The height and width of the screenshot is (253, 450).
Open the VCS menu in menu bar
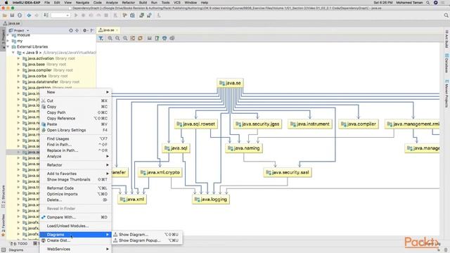(177, 3)
